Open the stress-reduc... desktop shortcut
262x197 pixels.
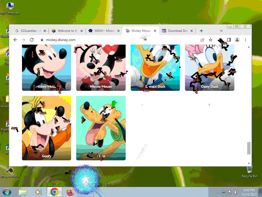(x=10, y=172)
